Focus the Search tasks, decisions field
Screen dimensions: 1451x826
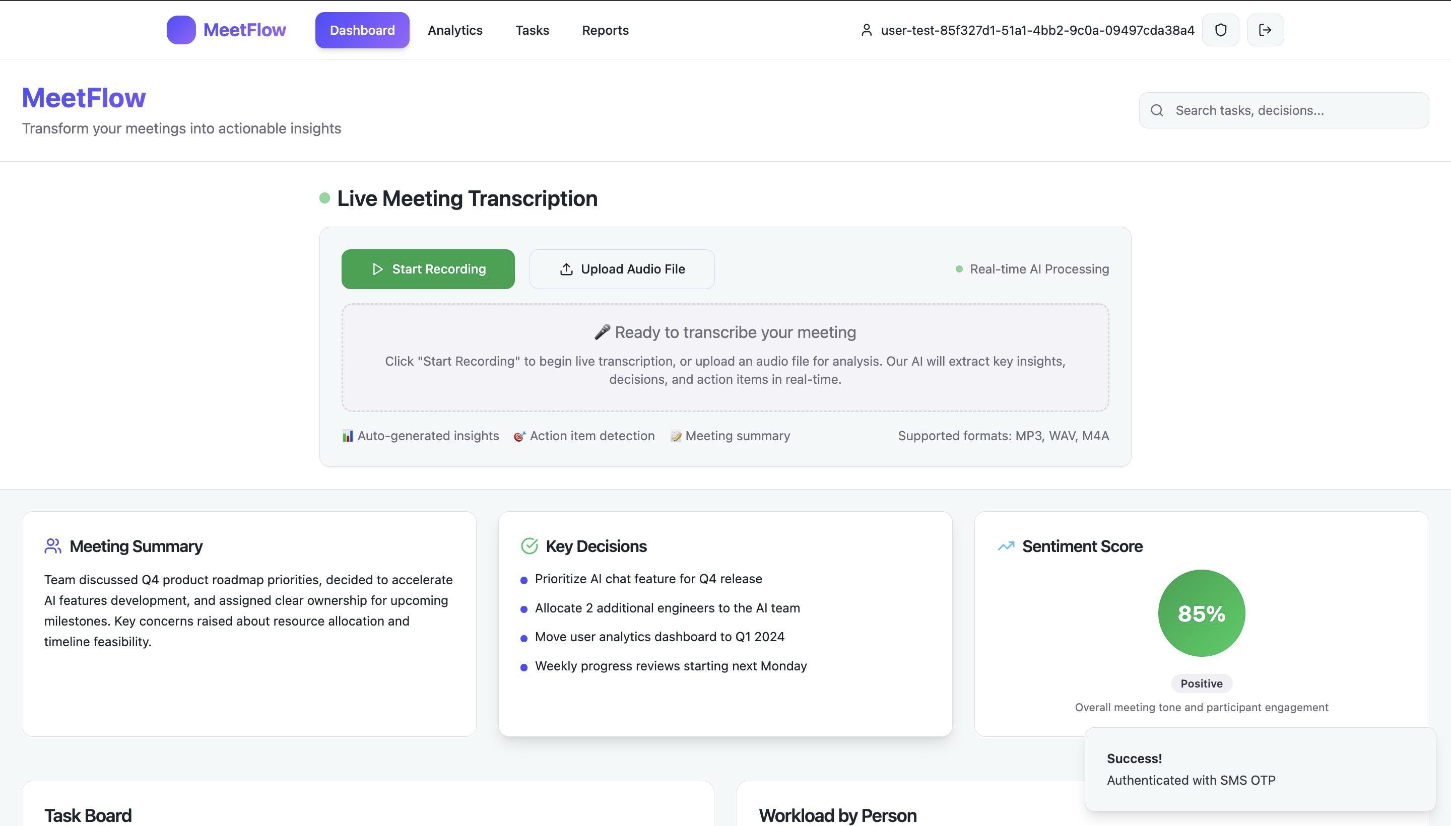click(1294, 111)
